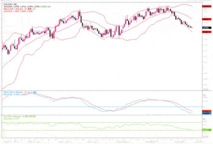Click the blue MACD value tag
Image resolution: width=213 pixels, height=144 pixels.
pyautogui.click(x=207, y=113)
